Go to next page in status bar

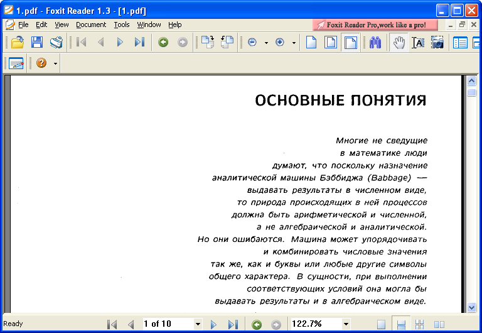[213, 324]
